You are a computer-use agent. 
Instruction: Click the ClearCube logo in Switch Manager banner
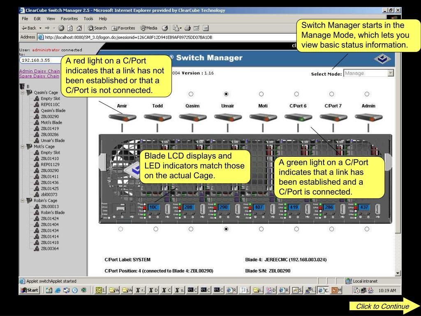[382, 58]
